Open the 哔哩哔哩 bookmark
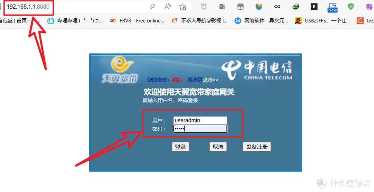This screenshot has height=192, width=374. click(x=75, y=21)
